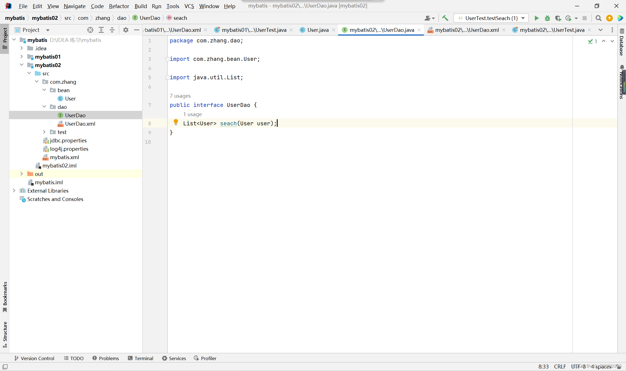626x371 pixels.
Task: Run UserTest.testSeach with green play button
Action: click(x=536, y=18)
